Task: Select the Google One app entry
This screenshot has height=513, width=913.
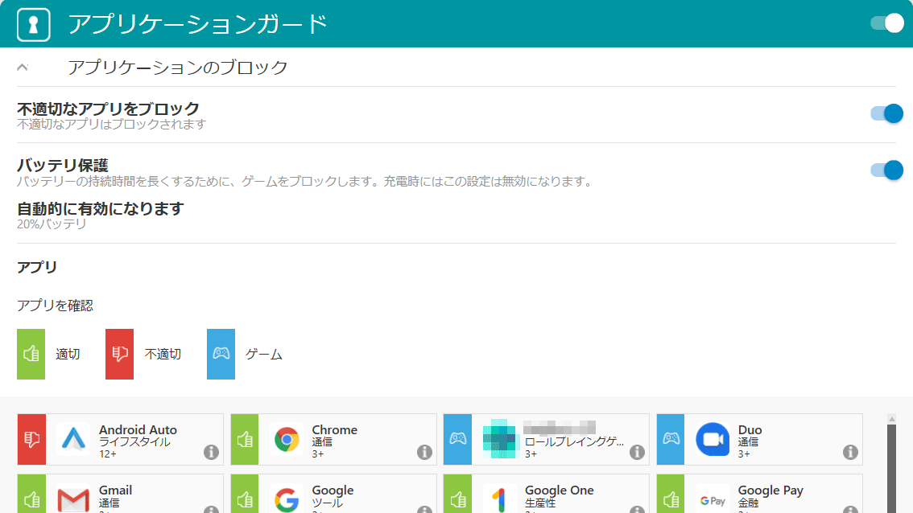Action: coord(559,490)
